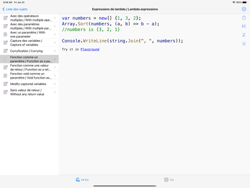Image resolution: width=250 pixels, height=188 pixels.
Task: Click snippet icon beside 'Avec des paramètres multiples'
Action: [5, 26]
